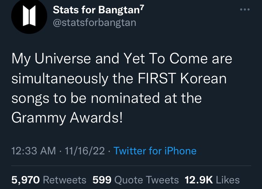Screen dimensions: 262x189
Task: Open the Stats for Bangtan profile picture
Action: (x=29, y=16)
